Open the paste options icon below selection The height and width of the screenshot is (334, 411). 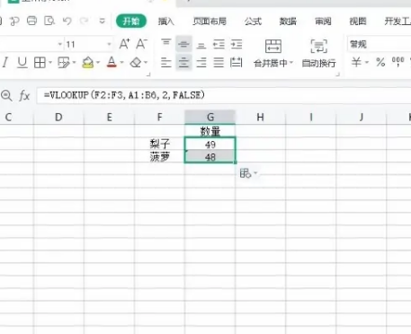coord(248,173)
